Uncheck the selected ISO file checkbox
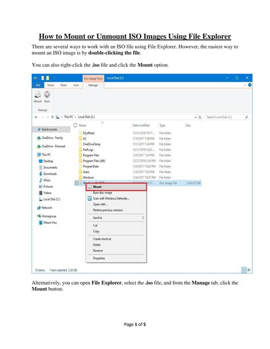This screenshot has height=349, width=270. pos(77,183)
